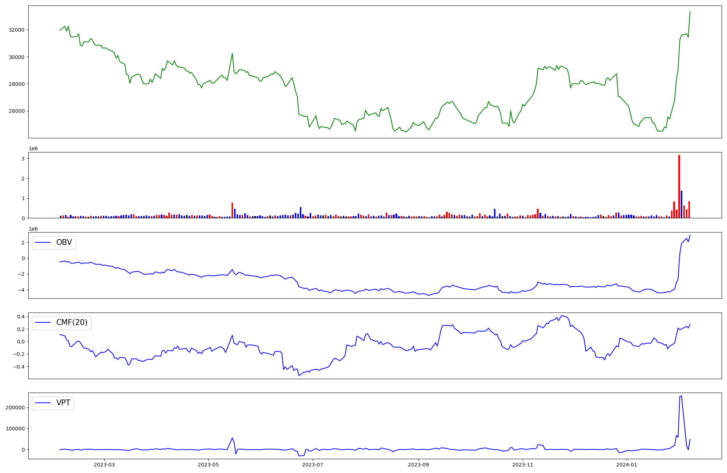Click the 26000 price axis tick label

16,111
